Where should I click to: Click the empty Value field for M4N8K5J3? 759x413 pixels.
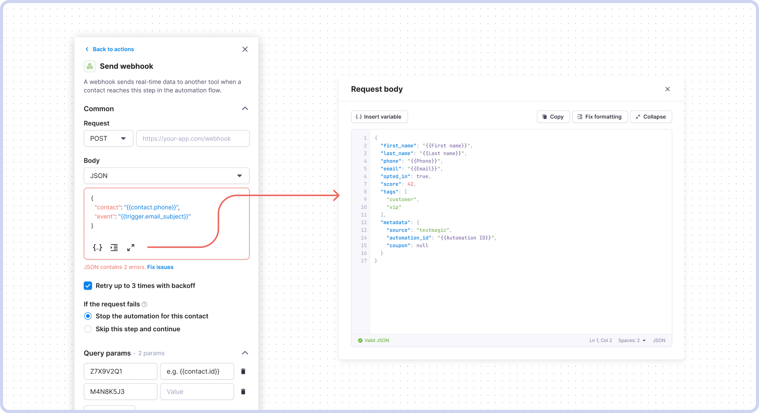(197, 392)
